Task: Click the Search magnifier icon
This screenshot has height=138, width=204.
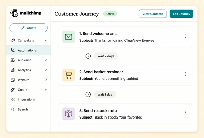Action: 13,109
